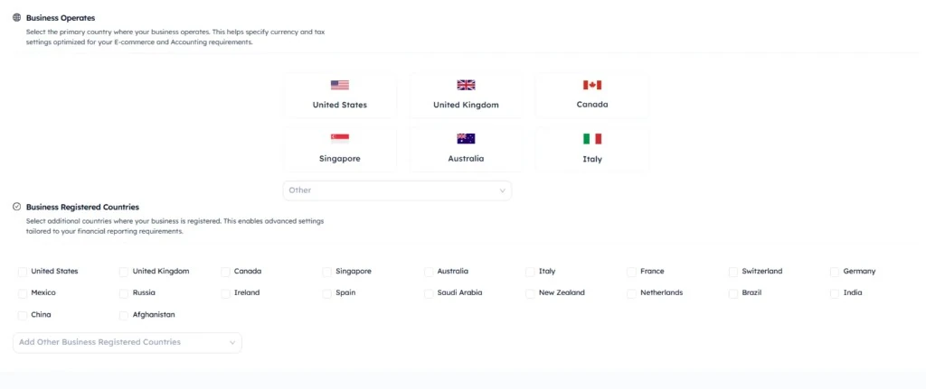Image resolution: width=926 pixels, height=389 pixels.
Task: Click the Italy flag icon
Action: 591,138
